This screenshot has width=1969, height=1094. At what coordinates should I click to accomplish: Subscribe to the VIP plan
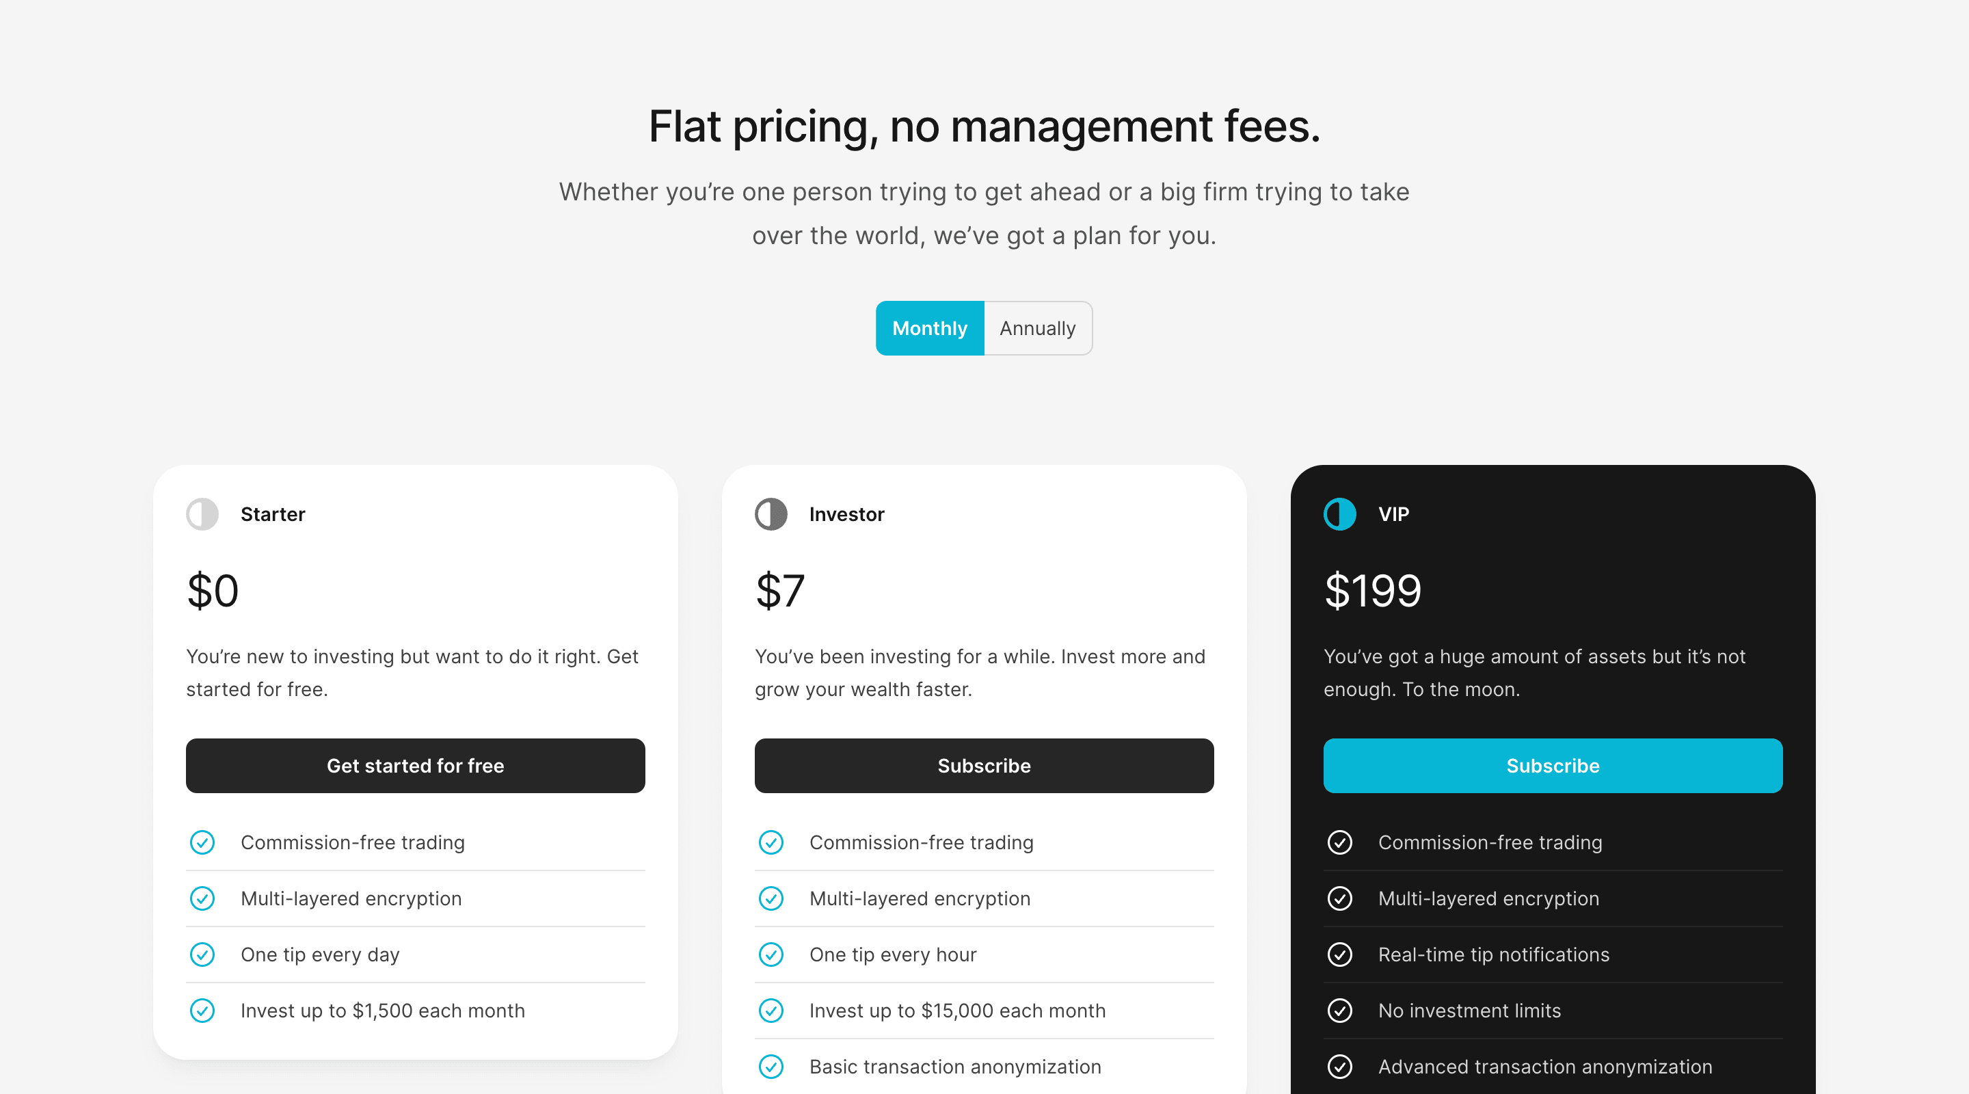pyautogui.click(x=1553, y=766)
